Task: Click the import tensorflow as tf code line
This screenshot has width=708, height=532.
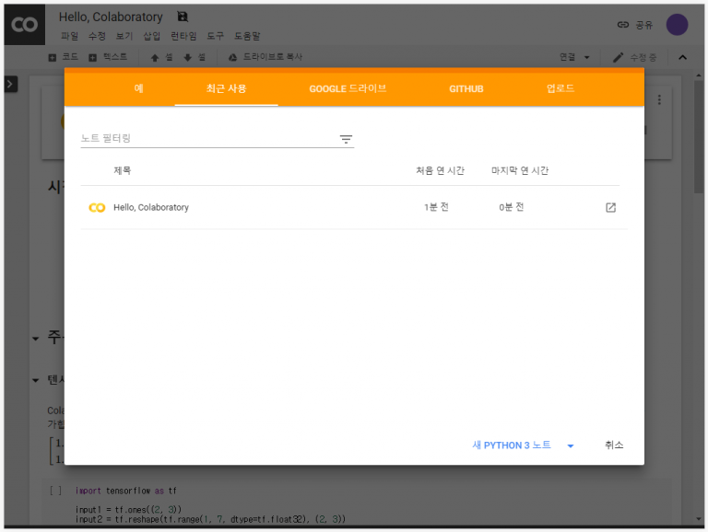Action: (126, 491)
